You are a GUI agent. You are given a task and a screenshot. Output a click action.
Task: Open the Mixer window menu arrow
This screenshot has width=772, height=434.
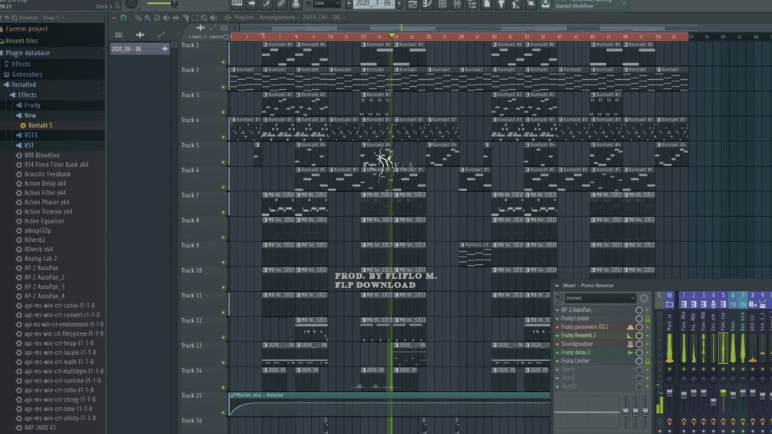[557, 286]
